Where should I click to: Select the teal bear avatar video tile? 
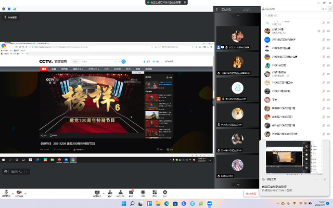point(238,89)
